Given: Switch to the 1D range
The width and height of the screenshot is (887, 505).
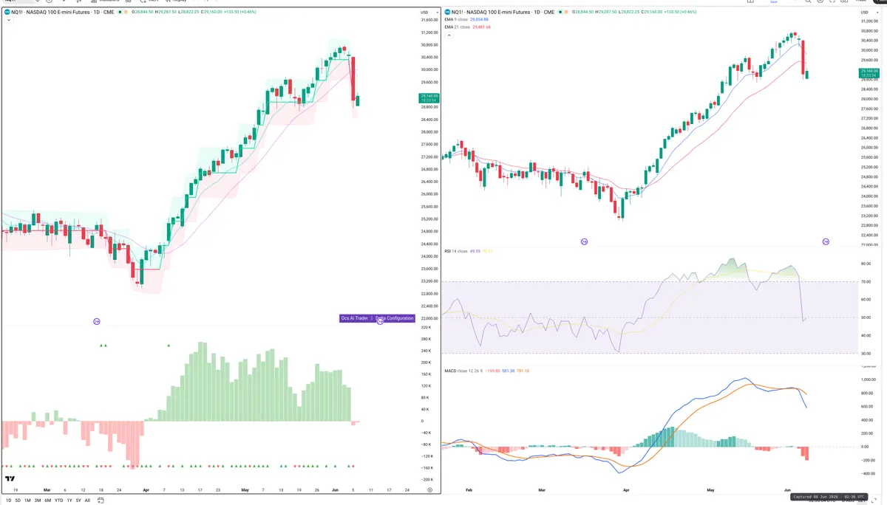Looking at the screenshot, I should (x=8, y=500).
